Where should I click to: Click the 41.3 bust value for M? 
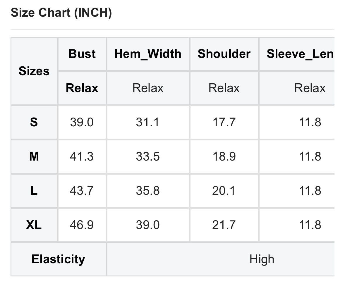coord(82,156)
